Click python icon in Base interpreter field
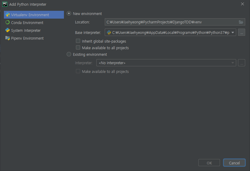250x171 pixels. [x=109, y=32]
